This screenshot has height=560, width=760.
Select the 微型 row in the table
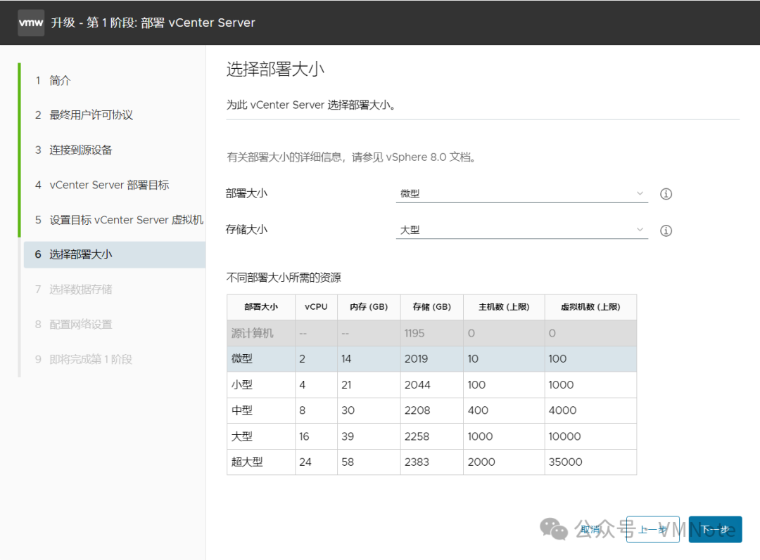point(431,358)
